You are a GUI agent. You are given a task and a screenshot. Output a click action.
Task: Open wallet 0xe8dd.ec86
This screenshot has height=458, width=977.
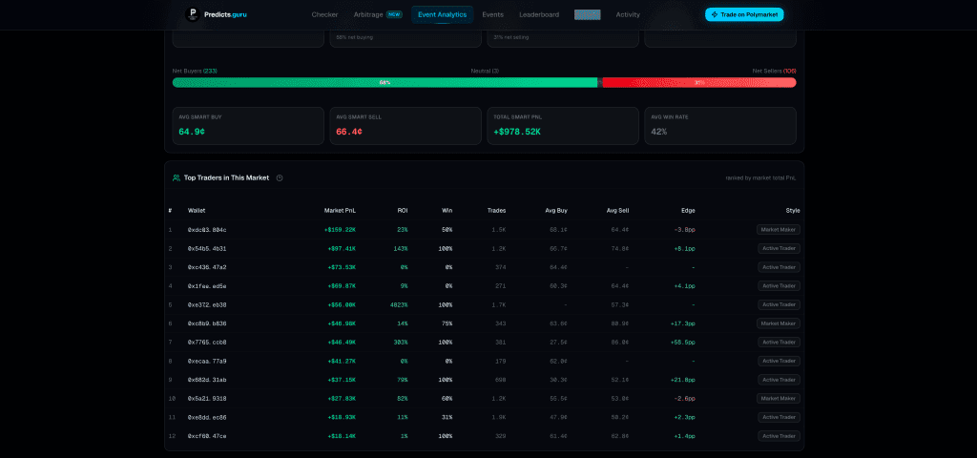207,417
